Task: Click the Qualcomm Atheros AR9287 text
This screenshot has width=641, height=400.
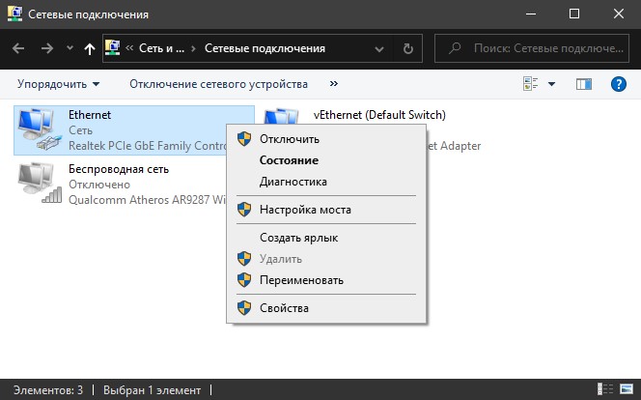Action: coord(147,200)
